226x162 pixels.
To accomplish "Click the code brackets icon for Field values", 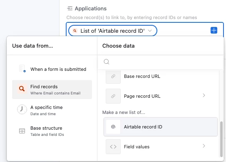I will [x=113, y=147].
